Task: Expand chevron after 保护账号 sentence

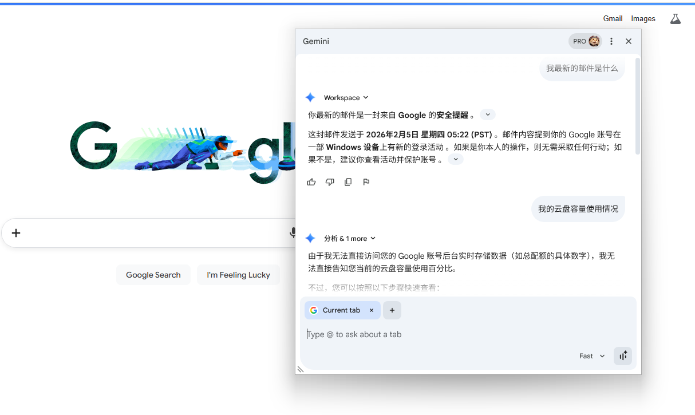Action: tap(455, 159)
